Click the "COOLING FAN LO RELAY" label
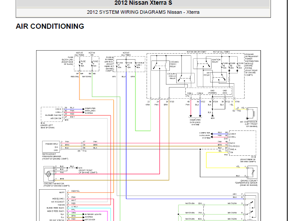This screenshot has width=288, height=221. click(172, 76)
